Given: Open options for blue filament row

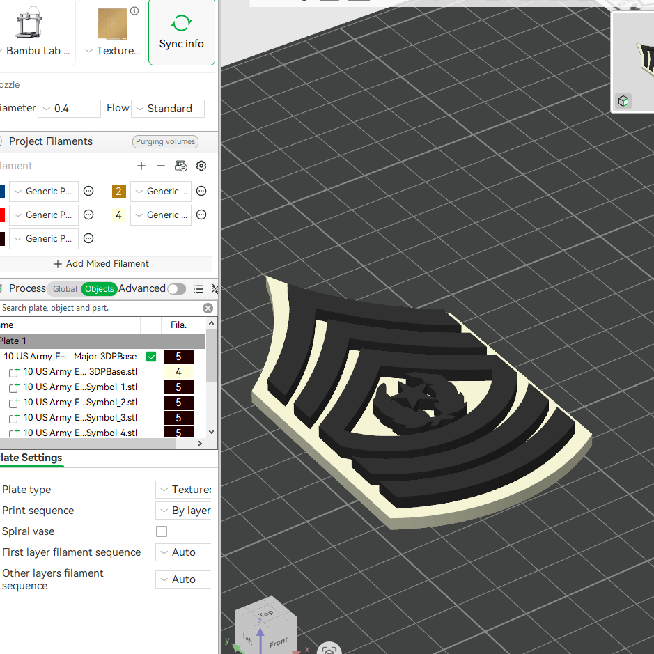Looking at the screenshot, I should pos(88,191).
